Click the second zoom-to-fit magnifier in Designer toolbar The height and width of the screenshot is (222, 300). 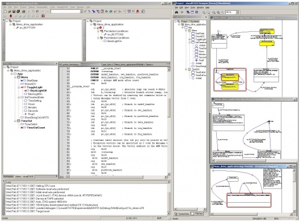point(218,12)
